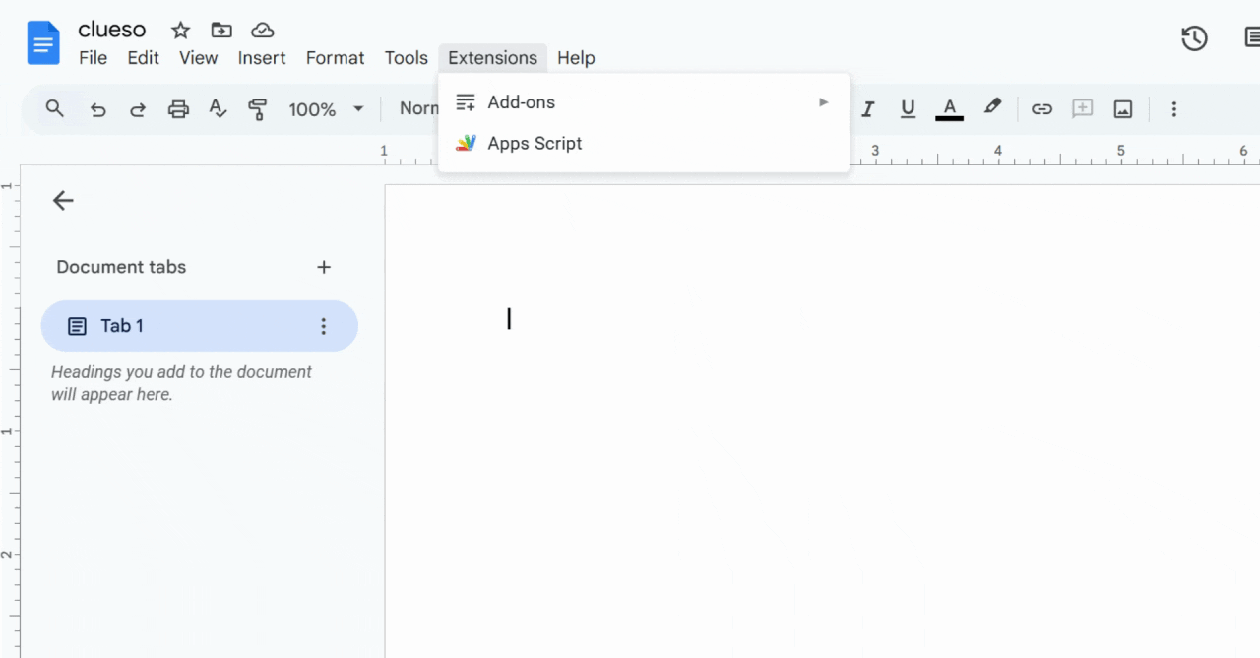
Task: Redo the last action
Action: (138, 109)
